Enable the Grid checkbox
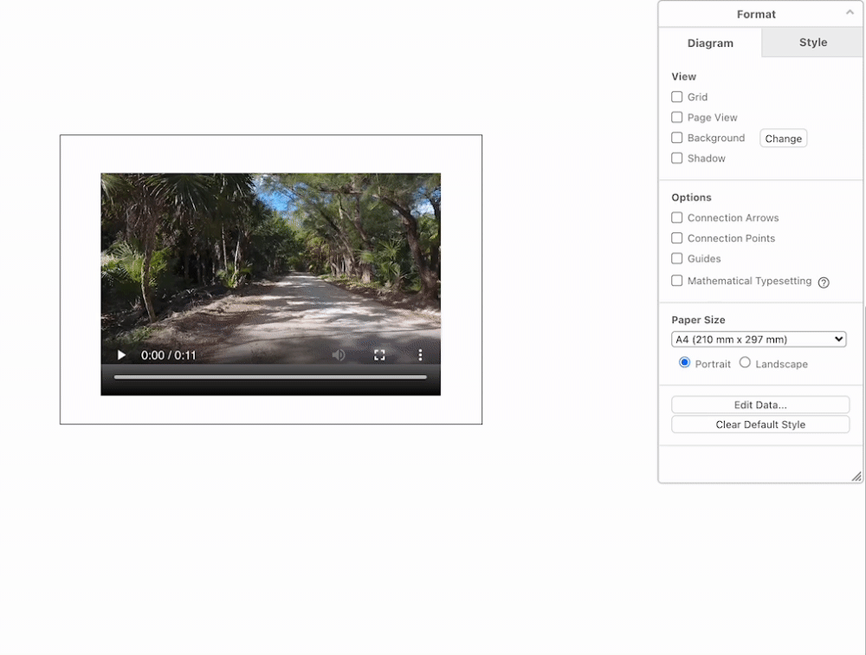This screenshot has height=655, width=866. pyautogui.click(x=677, y=97)
